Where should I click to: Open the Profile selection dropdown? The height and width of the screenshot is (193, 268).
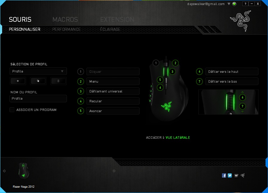tap(38, 71)
